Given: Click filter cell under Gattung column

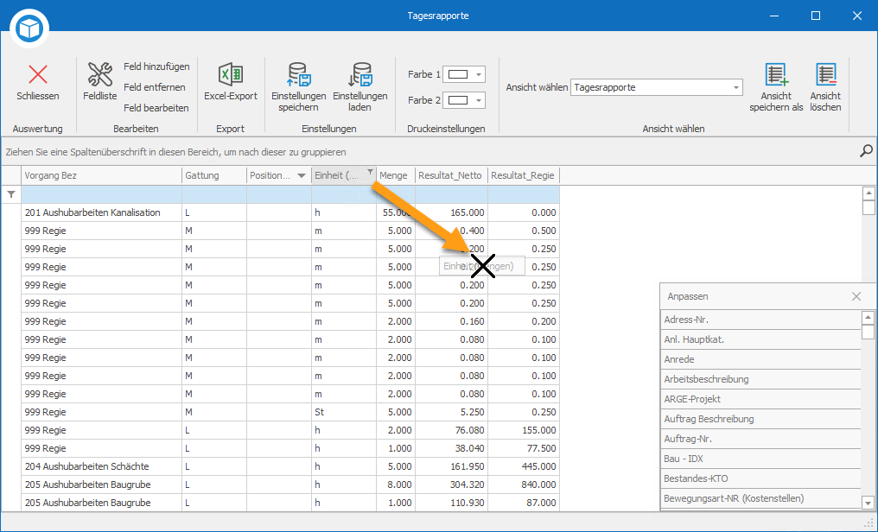Looking at the screenshot, I should pyautogui.click(x=214, y=194).
